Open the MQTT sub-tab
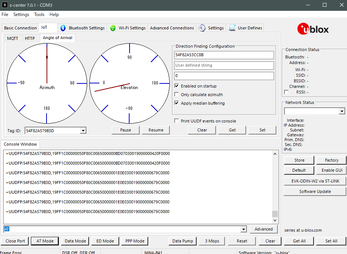Image resolution: width=347 pixels, height=254 pixels. pyautogui.click(x=13, y=38)
